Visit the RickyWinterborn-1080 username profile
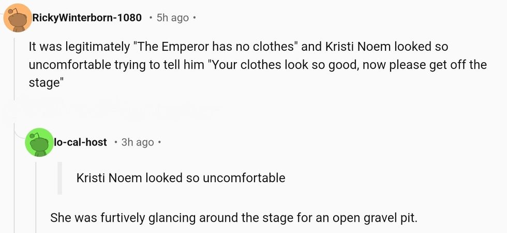507x233 pixels. (x=87, y=18)
